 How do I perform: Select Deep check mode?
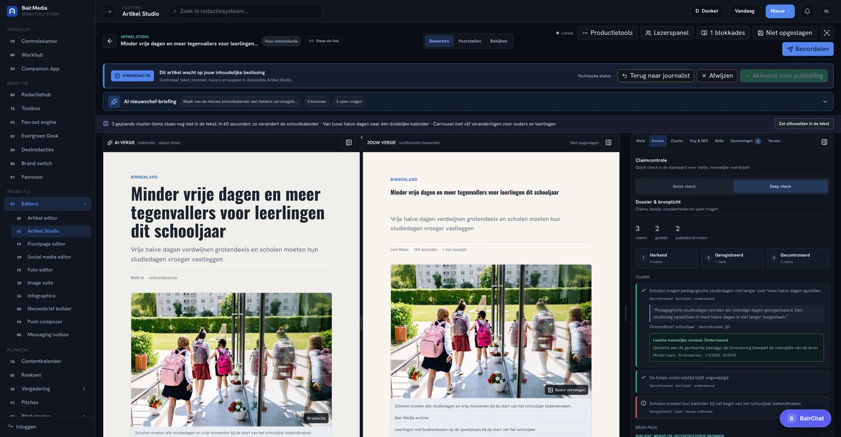pos(781,186)
